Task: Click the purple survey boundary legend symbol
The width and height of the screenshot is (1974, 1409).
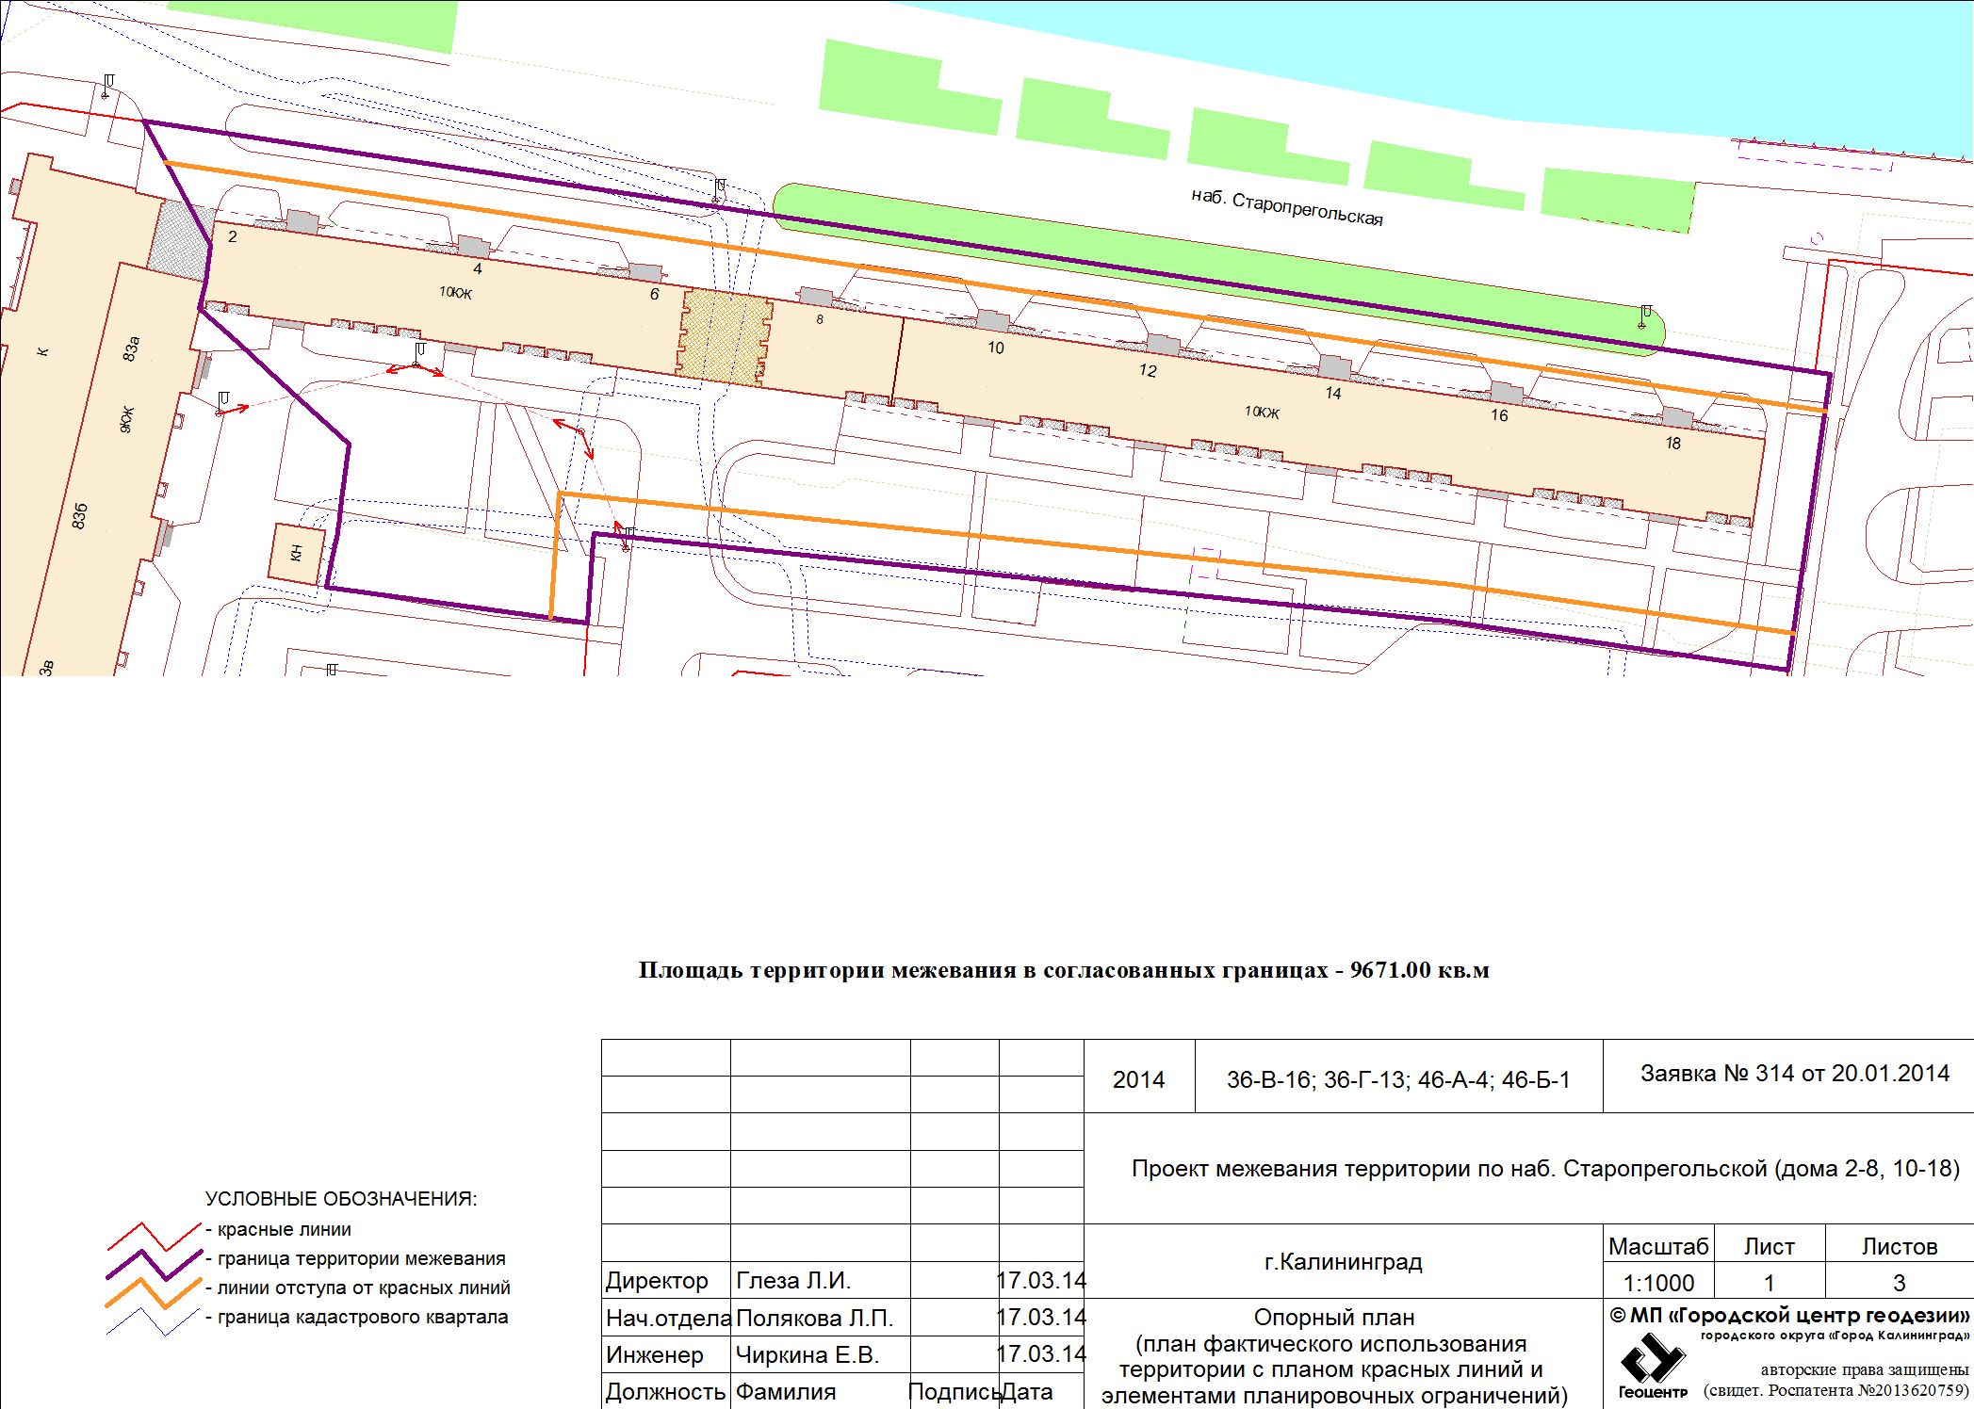Action: pyautogui.click(x=154, y=1264)
